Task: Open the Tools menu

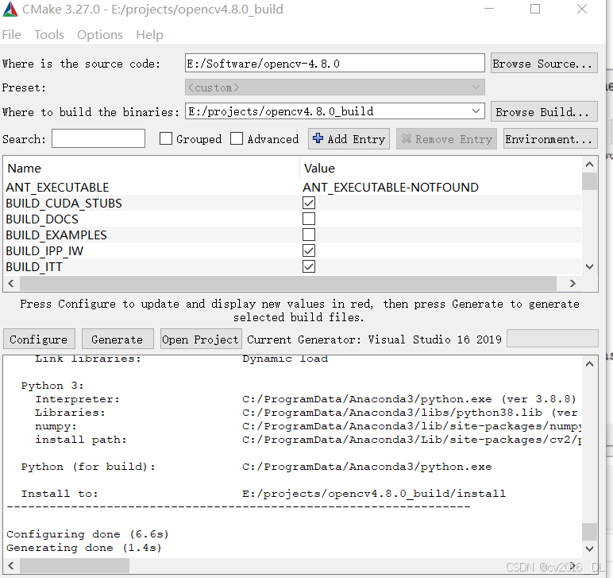Action: (x=49, y=35)
